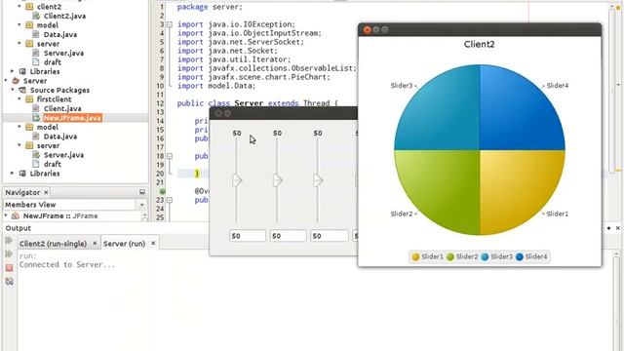Close the Server (run) output tab
Image resolution: width=624 pixels, height=351 pixels.
pos(153,243)
